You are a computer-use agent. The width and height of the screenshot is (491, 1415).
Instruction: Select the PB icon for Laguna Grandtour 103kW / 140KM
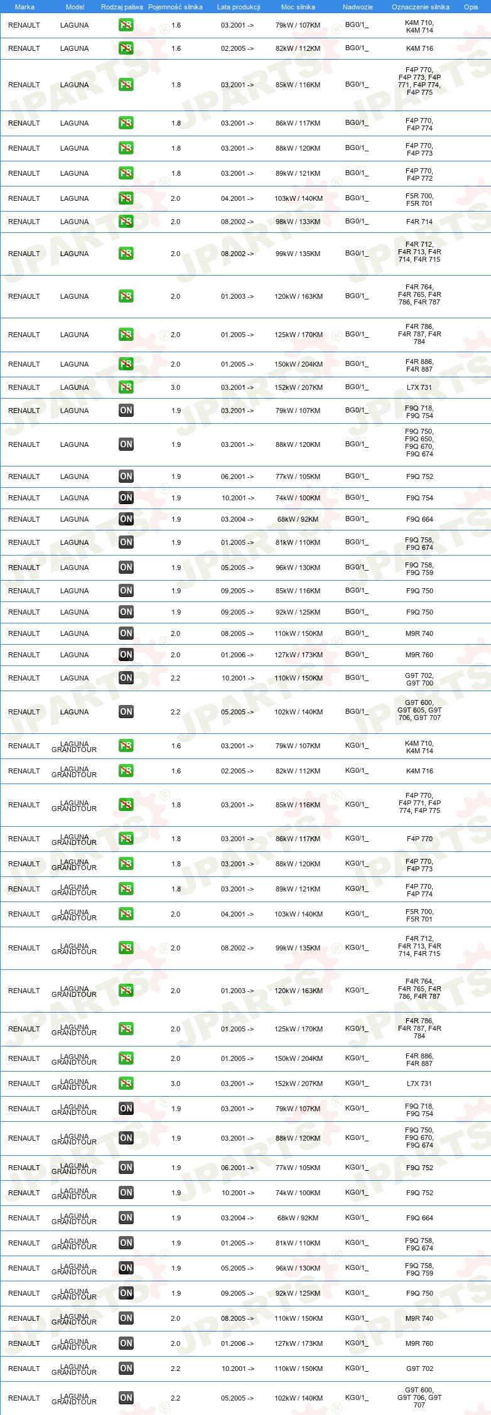126,914
